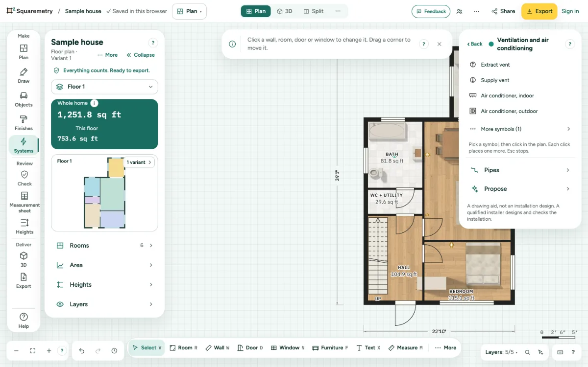Pick the Extract vent symbol
This screenshot has width=588, height=367.
pyautogui.click(x=520, y=65)
